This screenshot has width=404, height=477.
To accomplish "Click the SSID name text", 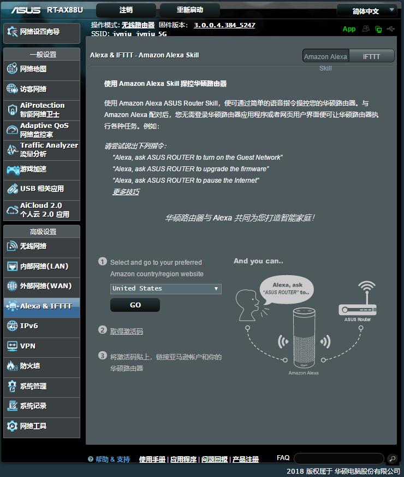I will tap(140, 34).
